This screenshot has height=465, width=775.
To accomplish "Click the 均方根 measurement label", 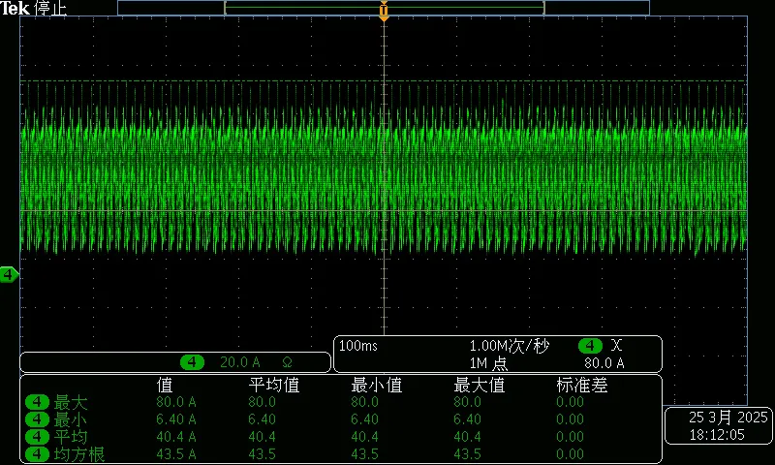I will pyautogui.click(x=79, y=454).
